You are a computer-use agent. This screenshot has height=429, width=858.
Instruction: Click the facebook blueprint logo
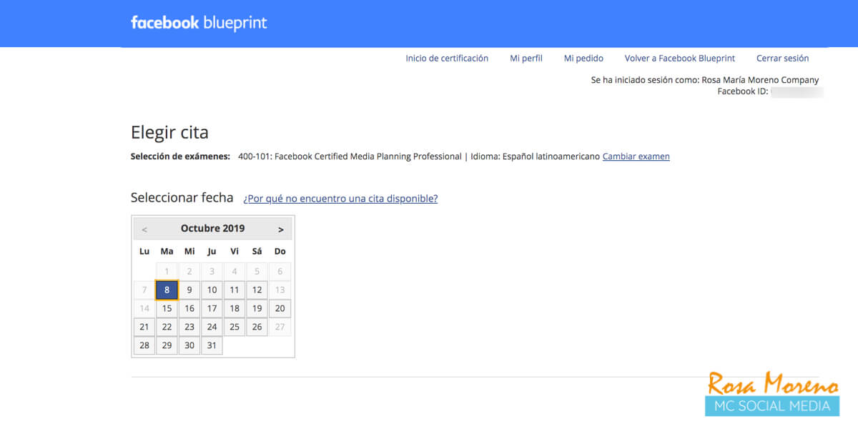199,23
